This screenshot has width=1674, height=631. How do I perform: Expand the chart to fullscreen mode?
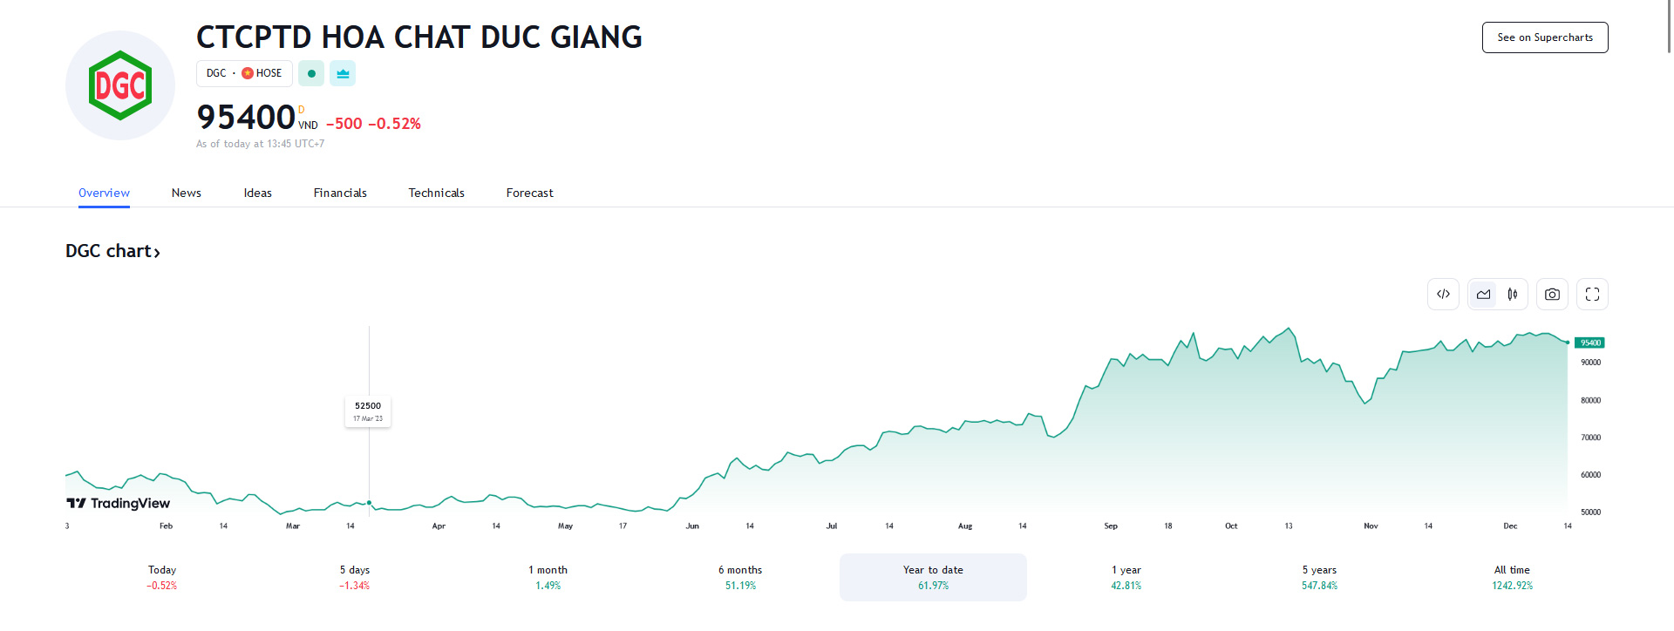(1591, 294)
